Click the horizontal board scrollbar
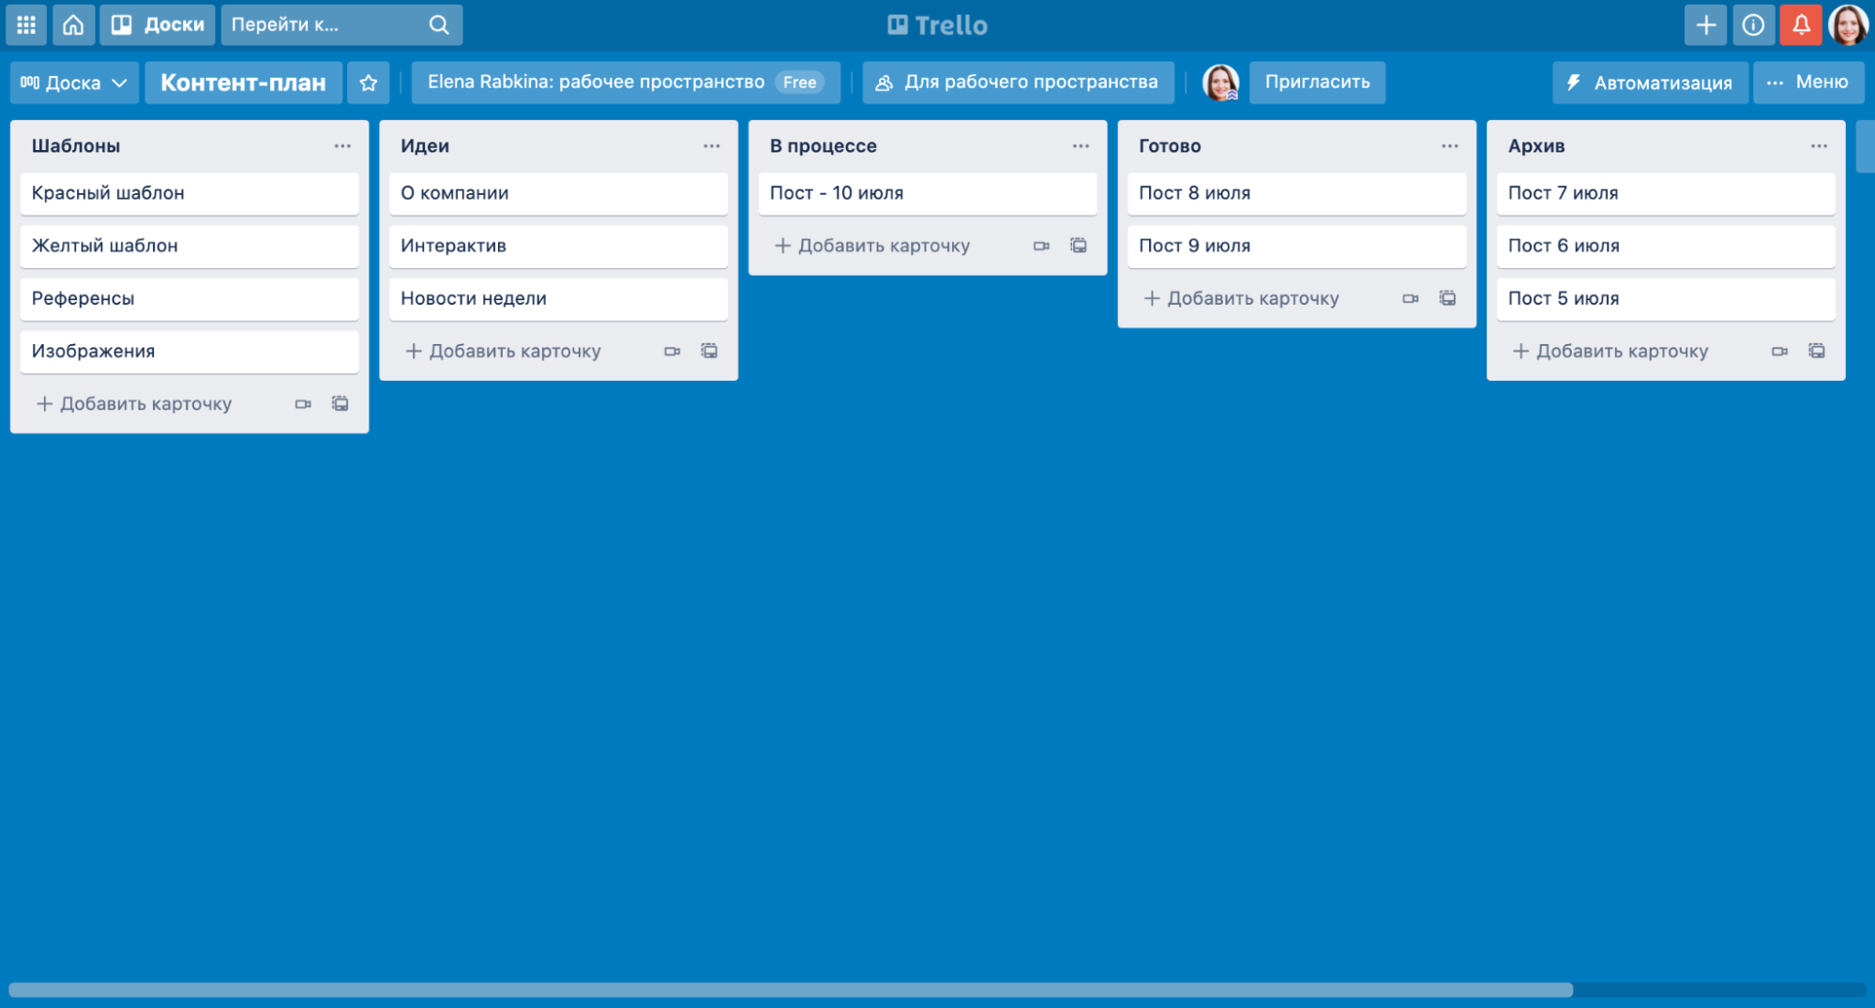 790,990
